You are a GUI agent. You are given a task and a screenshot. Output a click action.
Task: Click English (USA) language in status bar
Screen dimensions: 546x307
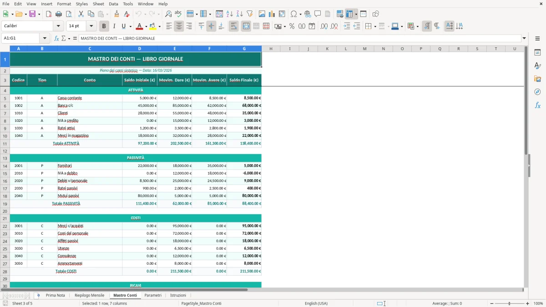[316, 303]
